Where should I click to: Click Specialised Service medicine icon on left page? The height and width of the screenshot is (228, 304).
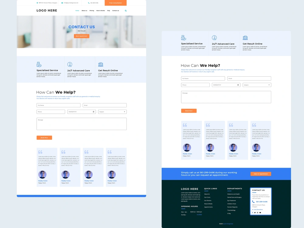click(39, 64)
